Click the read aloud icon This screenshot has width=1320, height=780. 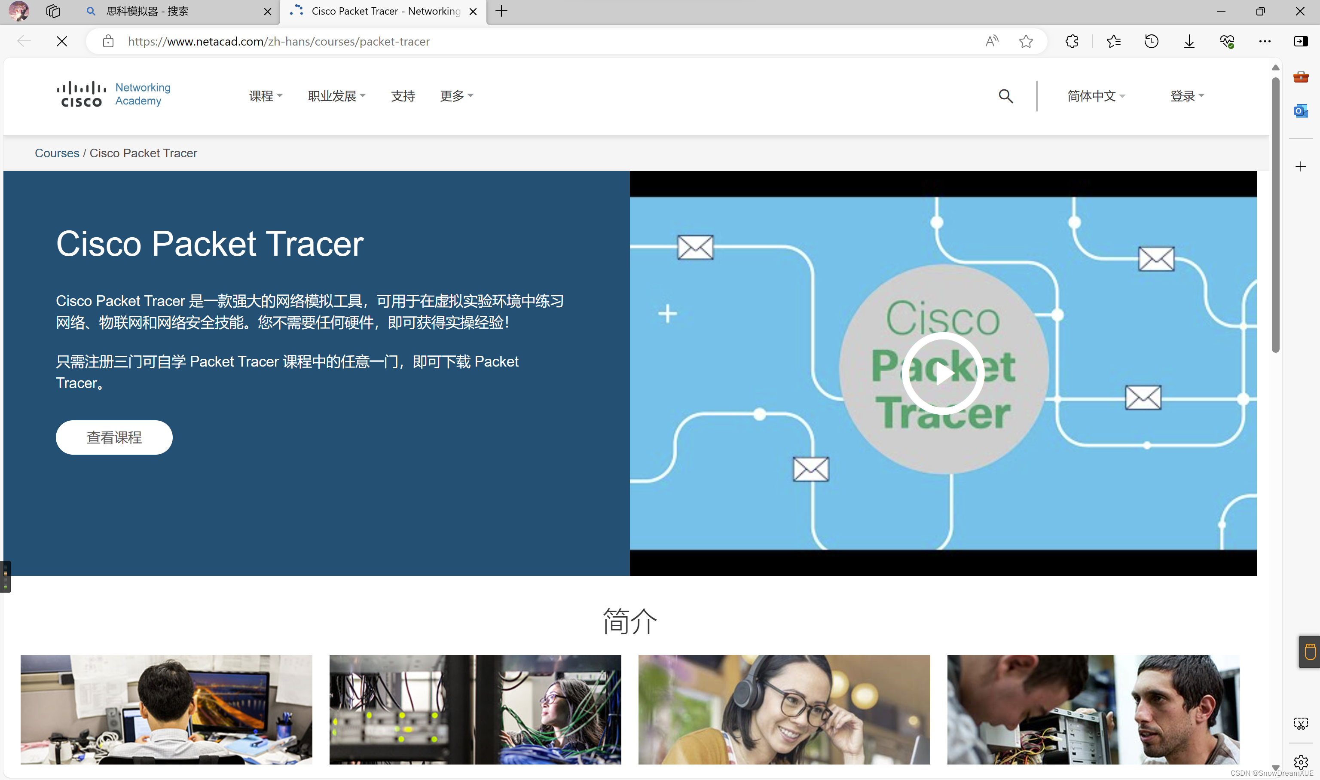coord(991,41)
